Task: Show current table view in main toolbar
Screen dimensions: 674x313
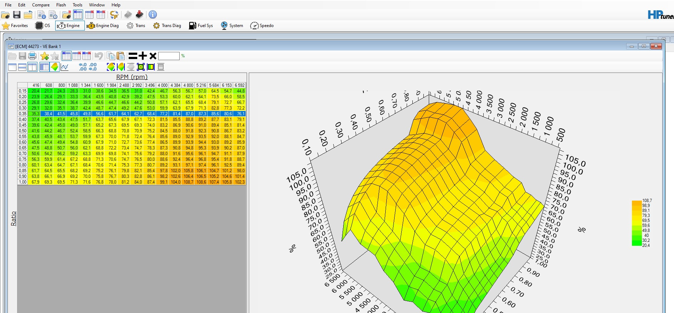Action: click(x=78, y=15)
